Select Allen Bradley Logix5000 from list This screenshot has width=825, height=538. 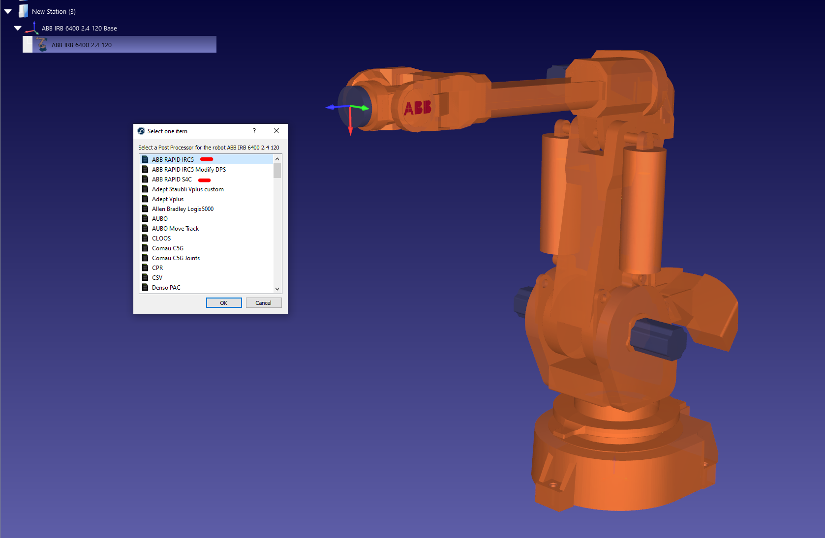pos(183,209)
